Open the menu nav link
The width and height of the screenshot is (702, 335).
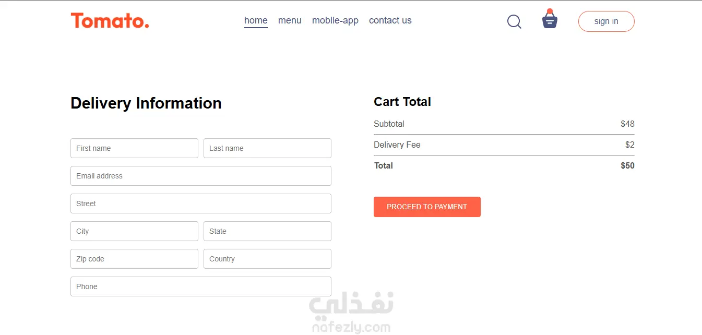click(x=290, y=20)
